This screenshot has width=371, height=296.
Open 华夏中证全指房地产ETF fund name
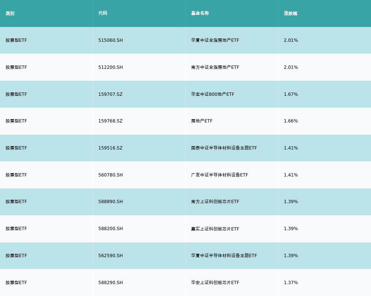(215, 40)
